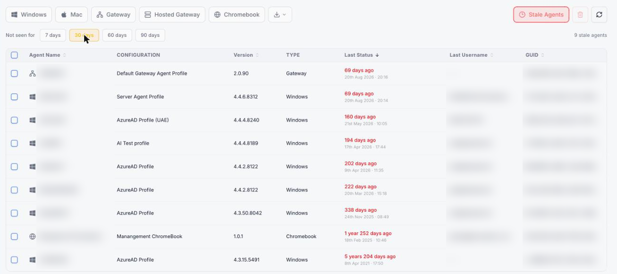This screenshot has width=617, height=274.
Task: Click Windows icon in version 4.3.15.5491 row
Action: (x=33, y=260)
